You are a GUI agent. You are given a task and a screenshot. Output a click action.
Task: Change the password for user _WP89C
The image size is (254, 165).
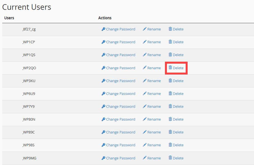tap(120, 132)
